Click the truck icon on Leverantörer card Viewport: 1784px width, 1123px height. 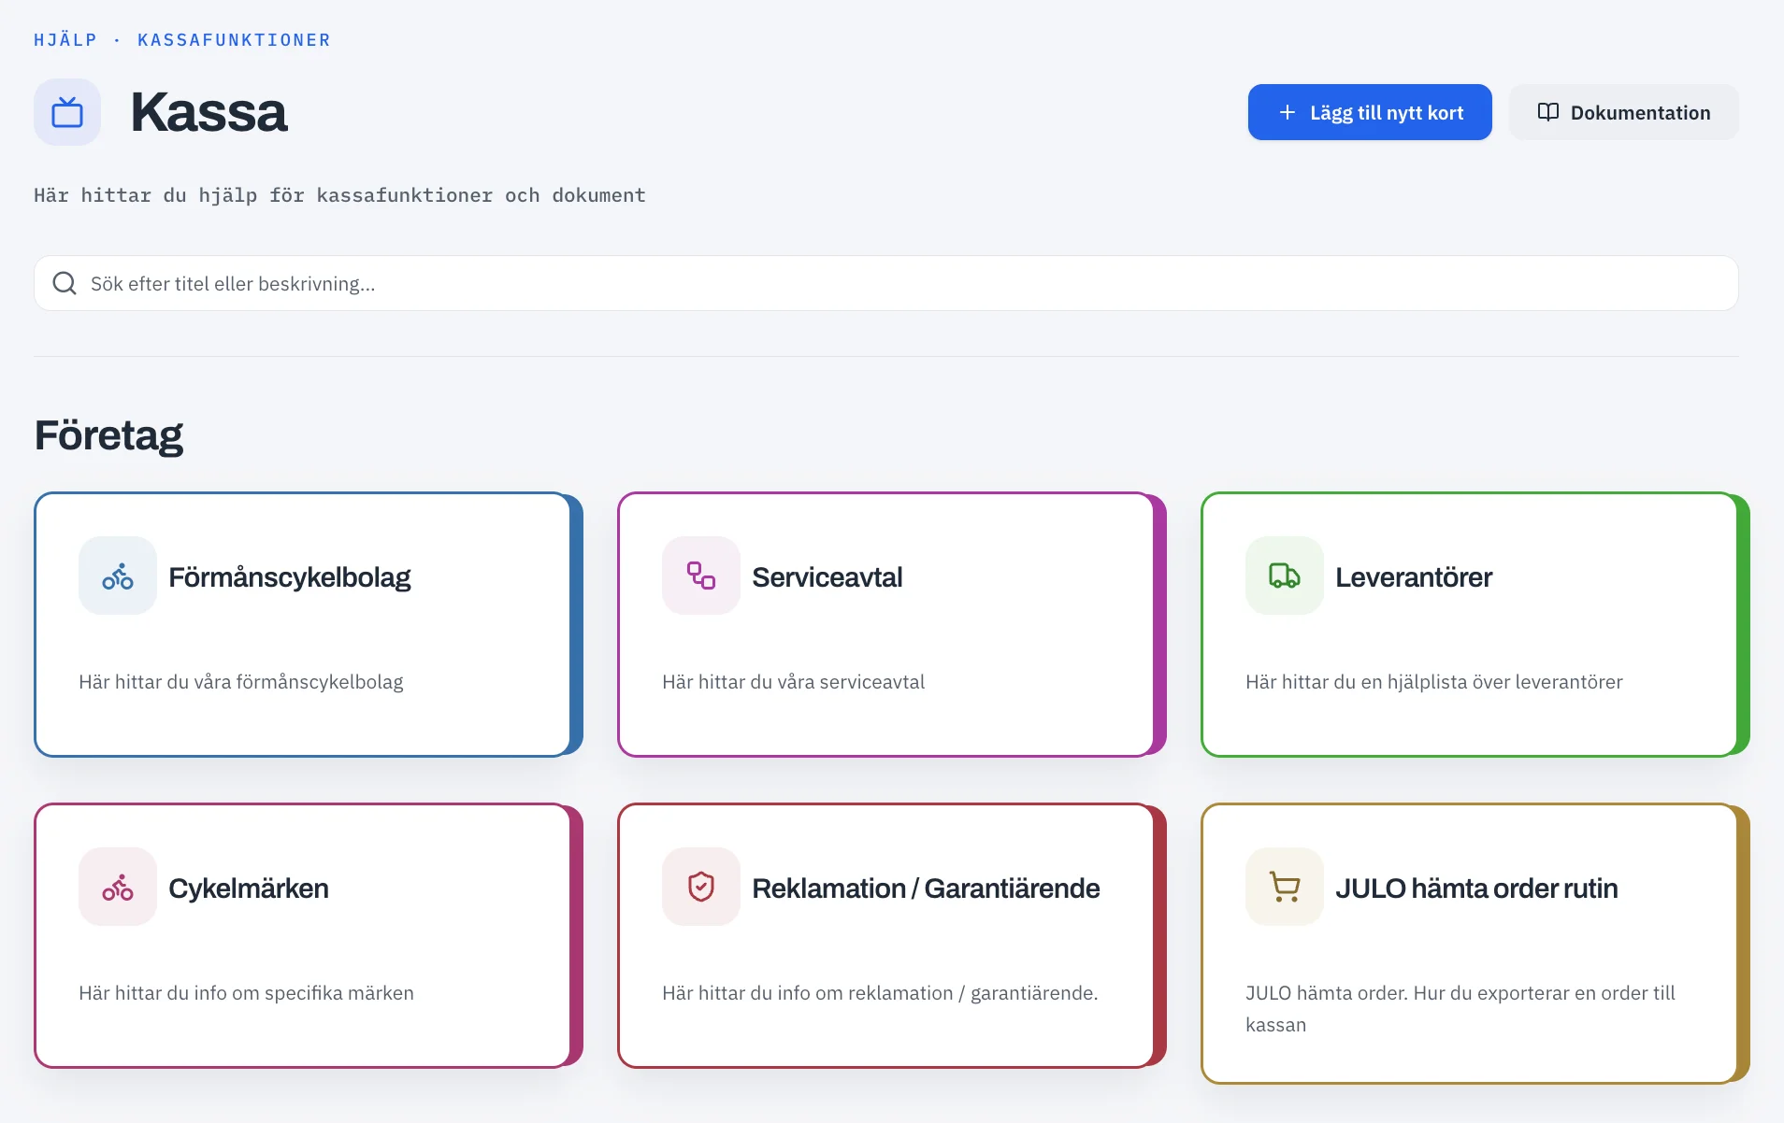tap(1285, 576)
